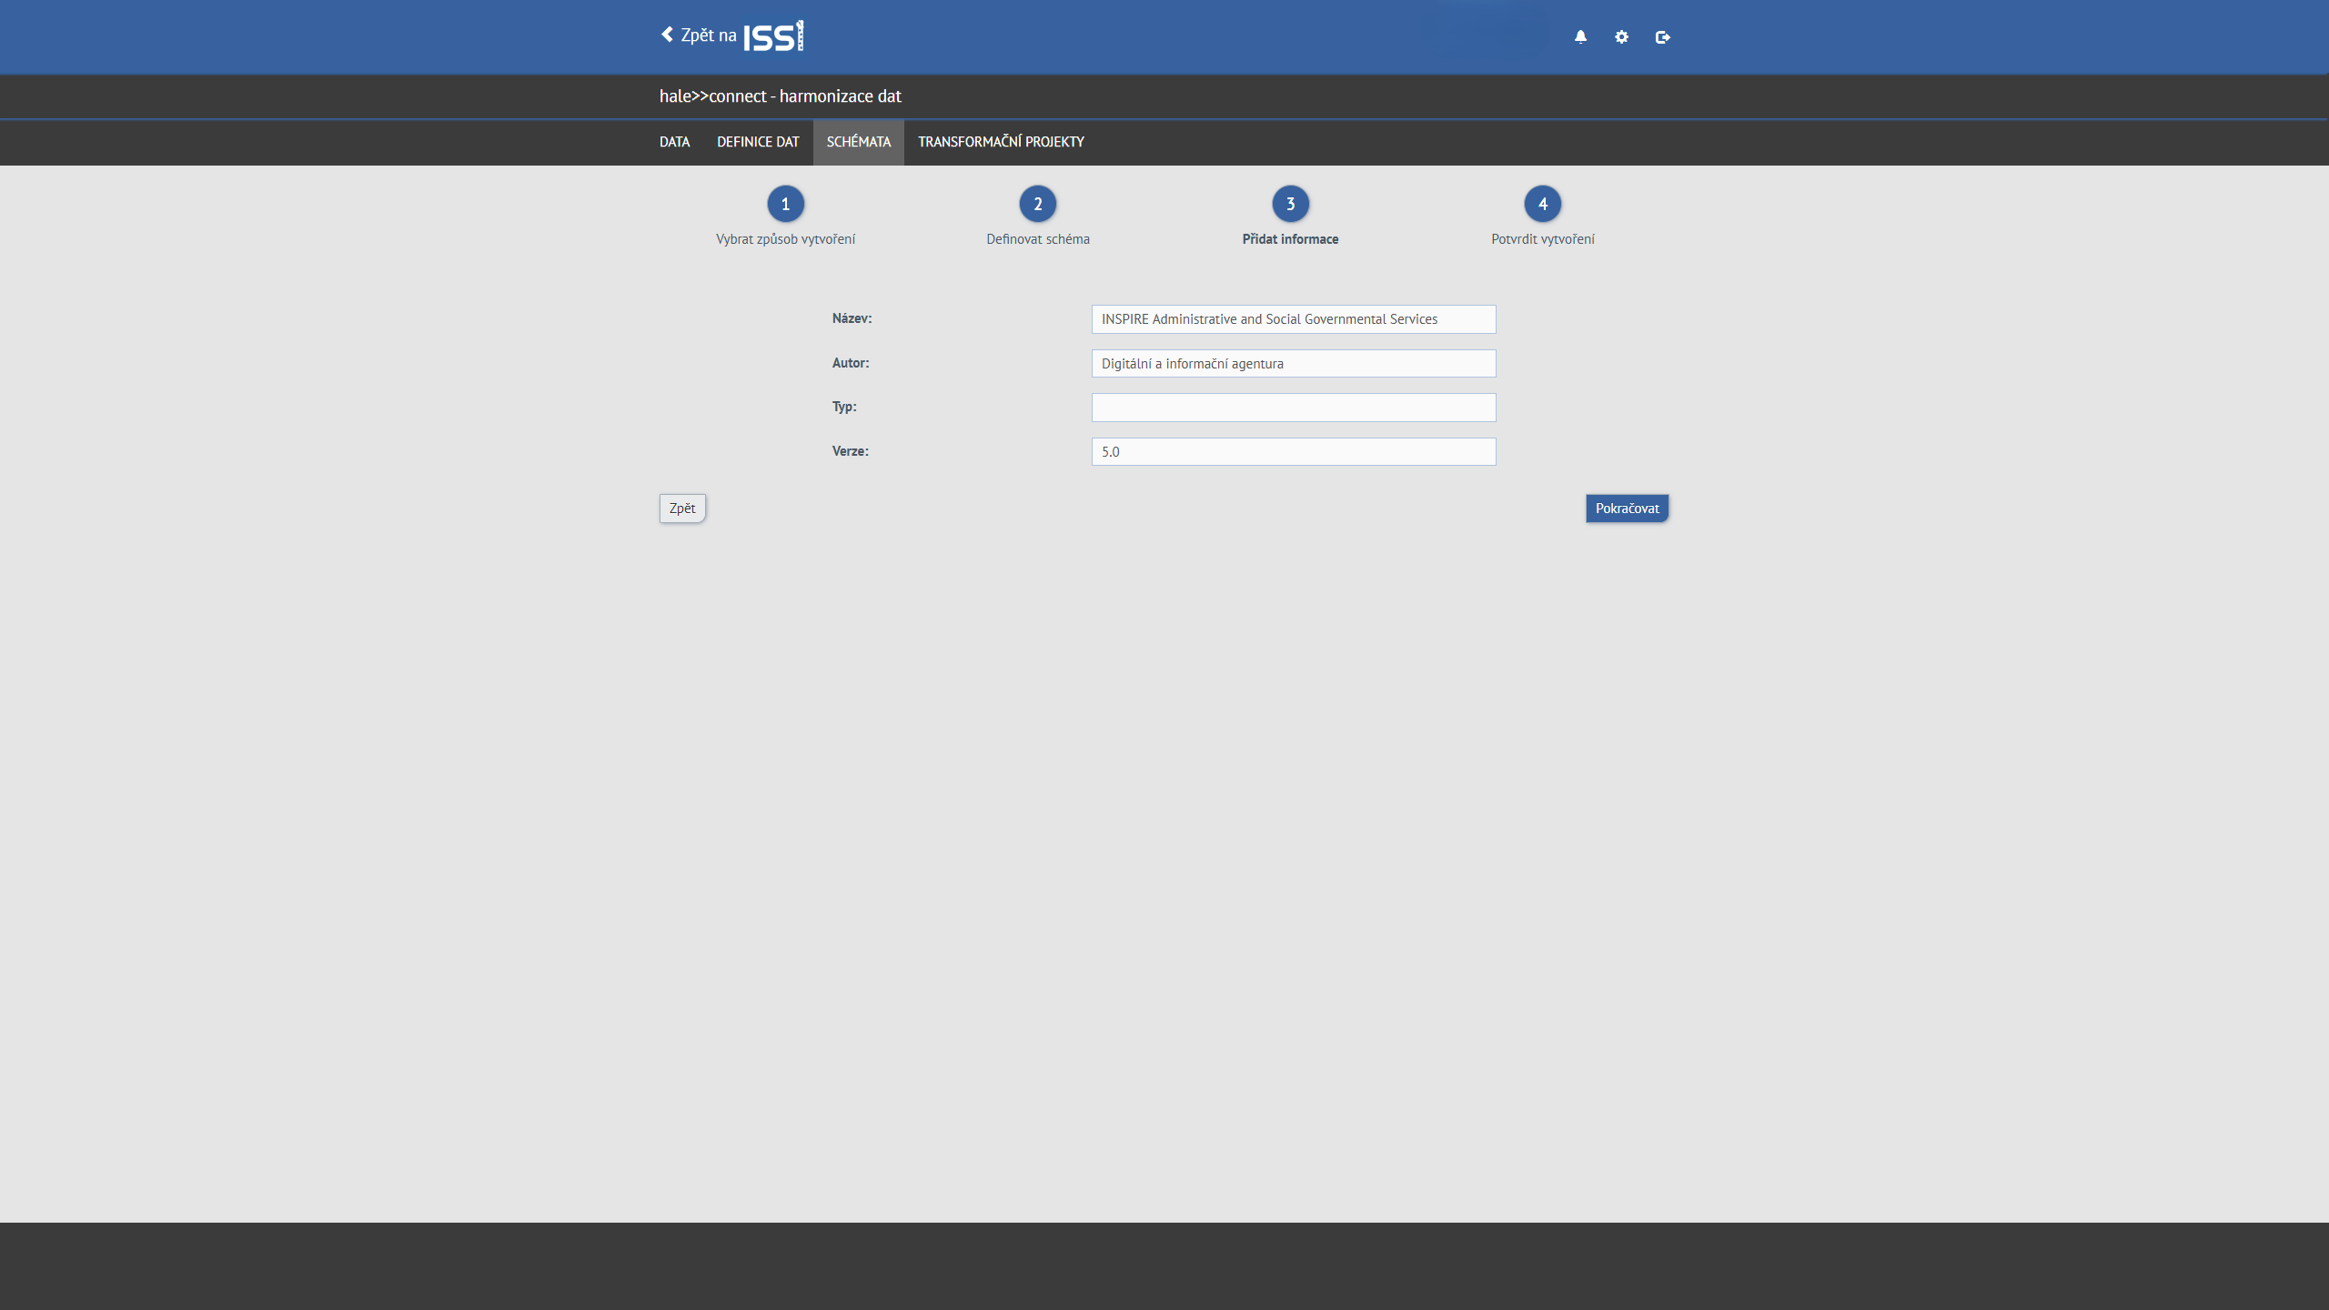This screenshot has width=2329, height=1310.
Task: Switch to the DATA tab
Action: click(x=674, y=142)
